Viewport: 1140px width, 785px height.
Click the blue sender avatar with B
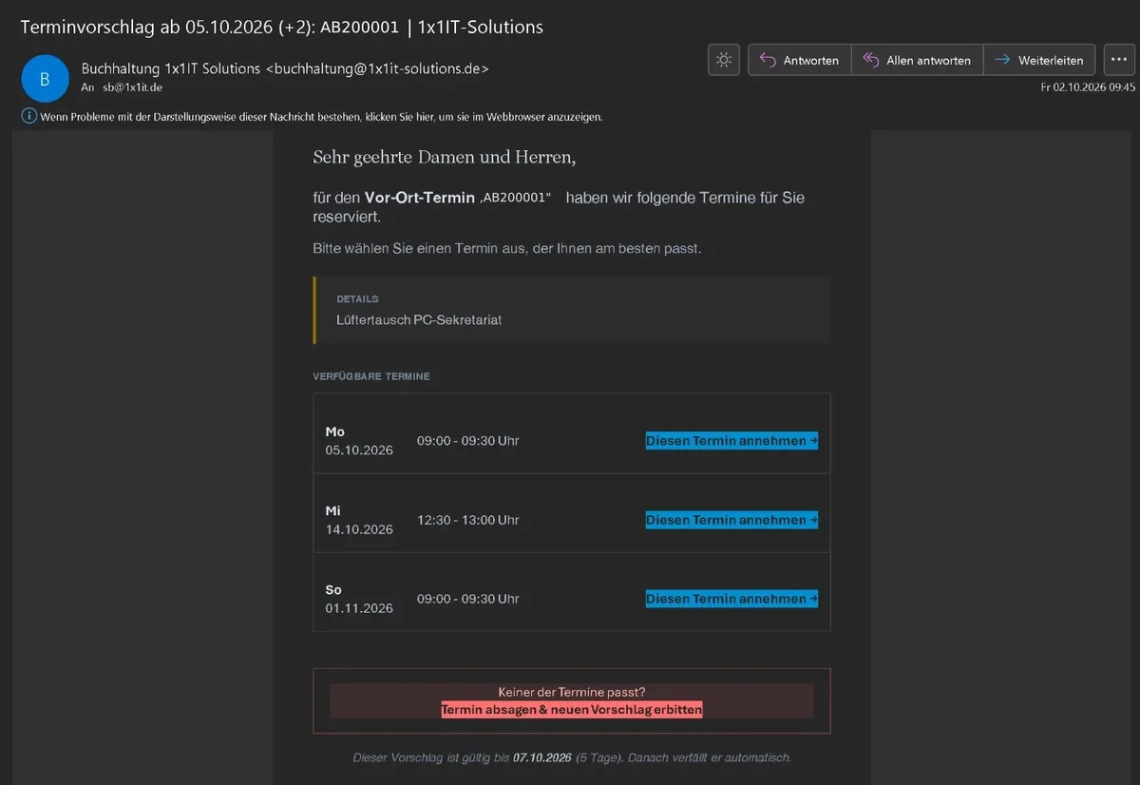pyautogui.click(x=45, y=78)
